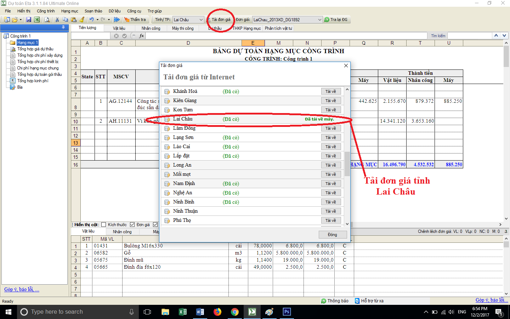Uncheck the Đơn giá column checkbox
The height and width of the screenshot is (319, 510).
[132, 225]
